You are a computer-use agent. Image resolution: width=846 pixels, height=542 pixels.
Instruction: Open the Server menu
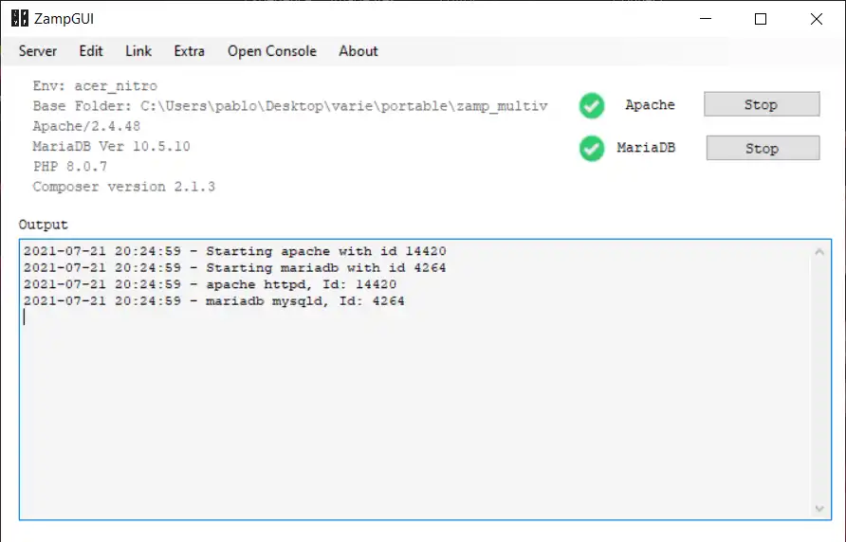coord(37,51)
